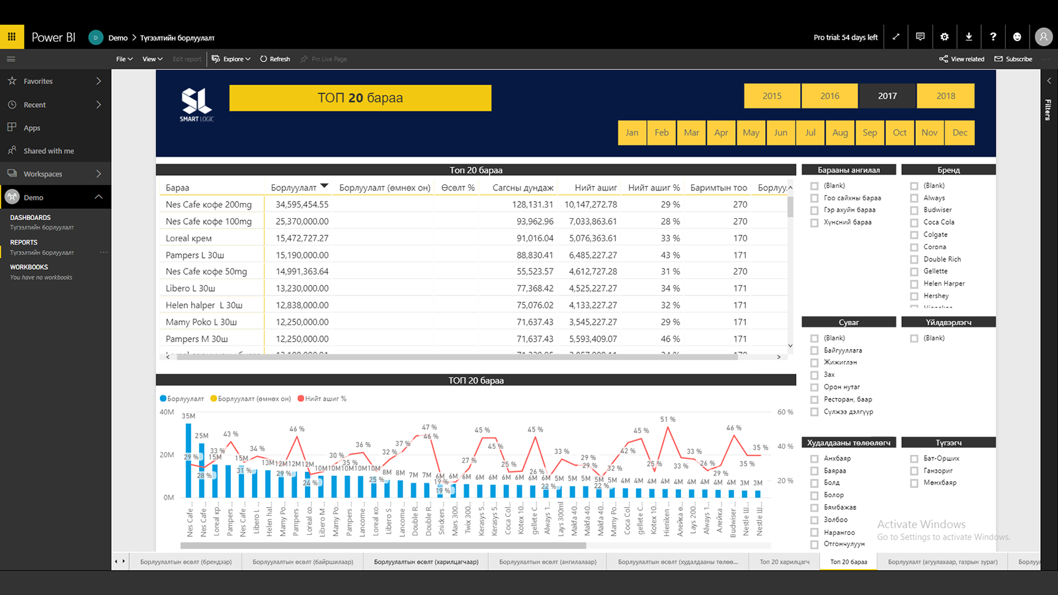Click the Apps grid icon

click(x=12, y=127)
